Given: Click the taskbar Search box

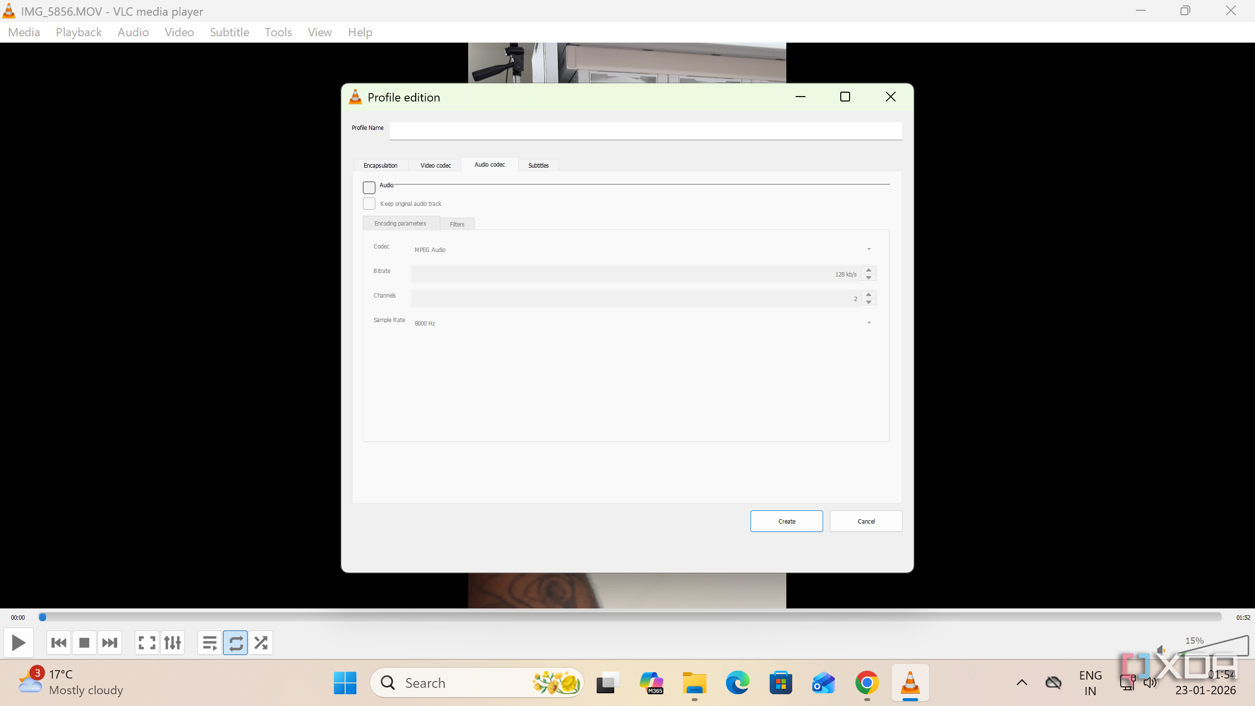Looking at the screenshot, I should [x=477, y=682].
